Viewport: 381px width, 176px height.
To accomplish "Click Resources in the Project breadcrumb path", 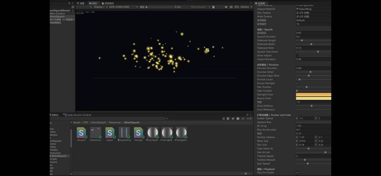I will point(115,122).
